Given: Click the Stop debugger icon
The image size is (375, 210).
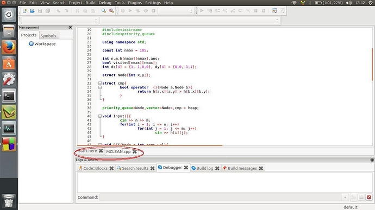Looking at the screenshot, I should pyautogui.click(x=264, y=11).
